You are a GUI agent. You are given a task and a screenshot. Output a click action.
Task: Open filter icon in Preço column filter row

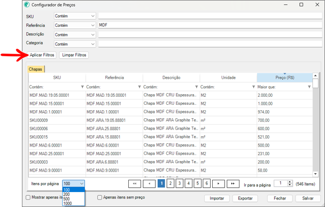309,87
